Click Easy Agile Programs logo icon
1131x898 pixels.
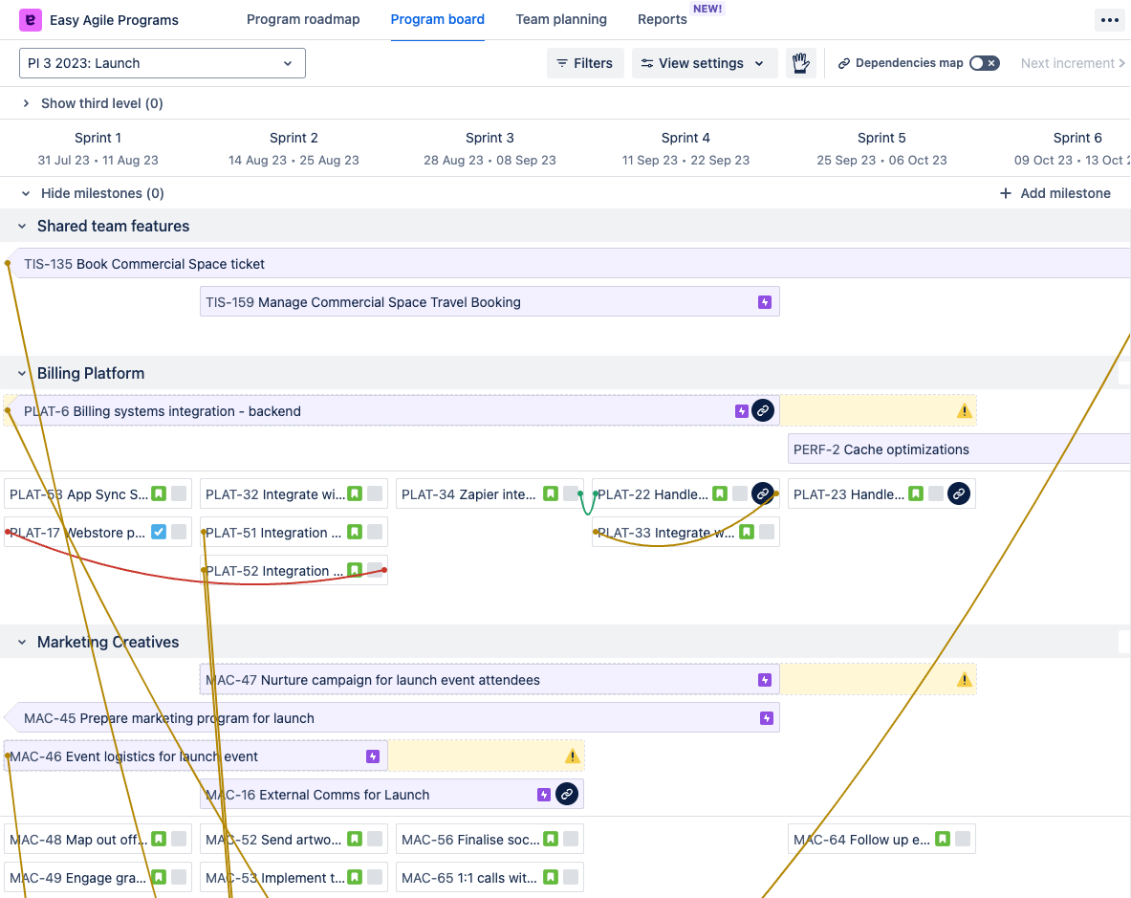coord(31,20)
